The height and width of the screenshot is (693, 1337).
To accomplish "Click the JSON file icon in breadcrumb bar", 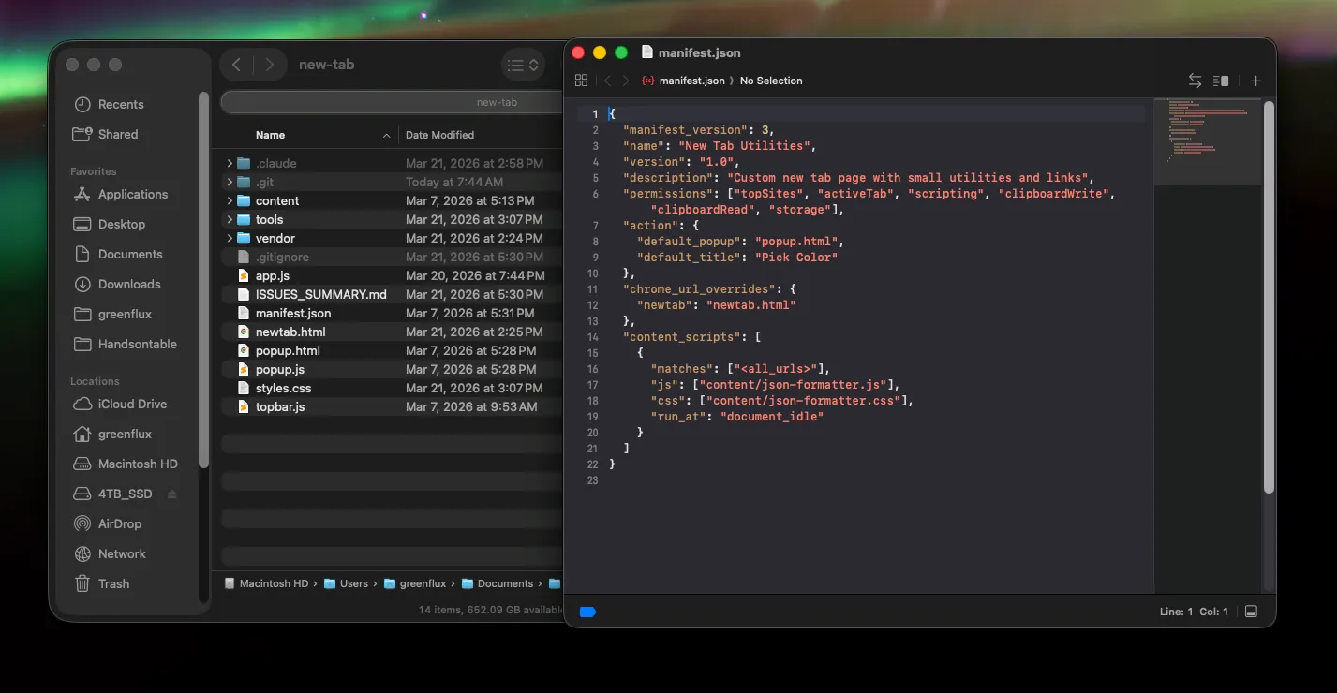I will (646, 81).
